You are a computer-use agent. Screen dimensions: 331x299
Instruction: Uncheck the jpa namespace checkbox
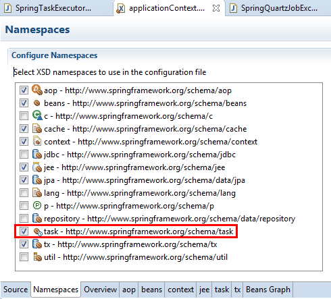coord(24,180)
